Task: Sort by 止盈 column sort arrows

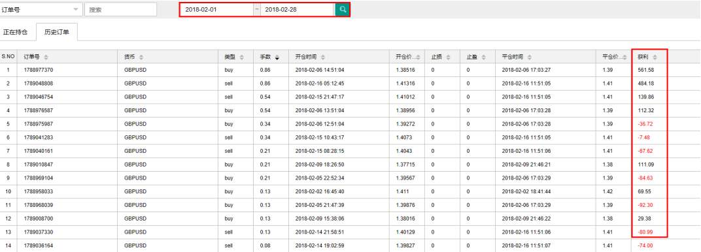Action: [484, 57]
